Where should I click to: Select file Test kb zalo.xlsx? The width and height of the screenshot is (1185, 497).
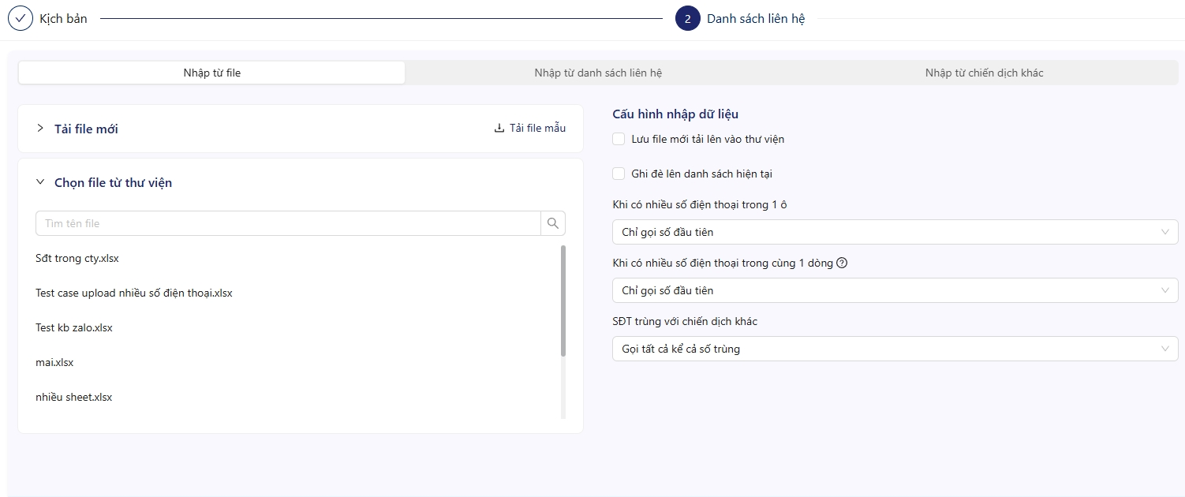tap(74, 327)
